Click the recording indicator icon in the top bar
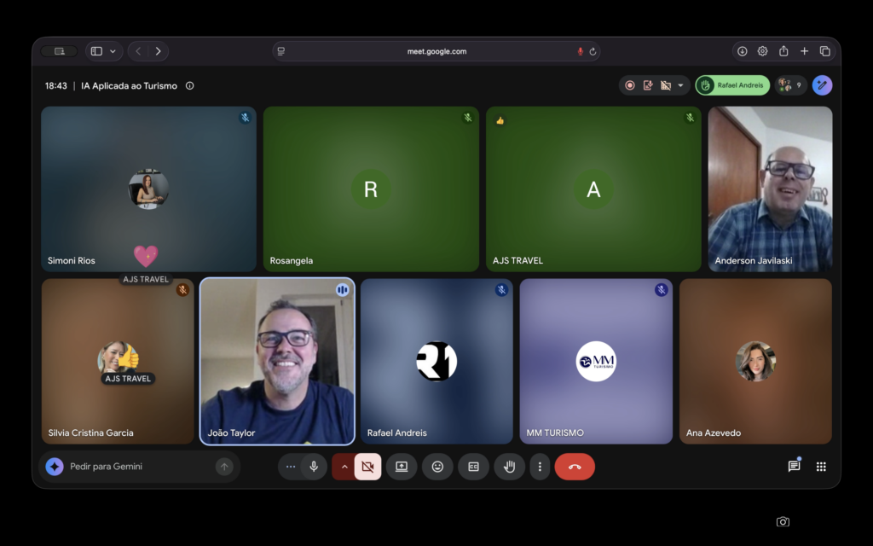This screenshot has width=873, height=546. (x=630, y=85)
